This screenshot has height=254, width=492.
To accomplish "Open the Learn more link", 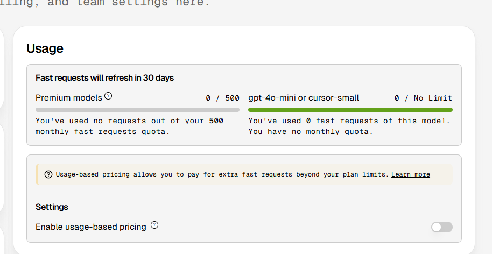I will click(410, 174).
